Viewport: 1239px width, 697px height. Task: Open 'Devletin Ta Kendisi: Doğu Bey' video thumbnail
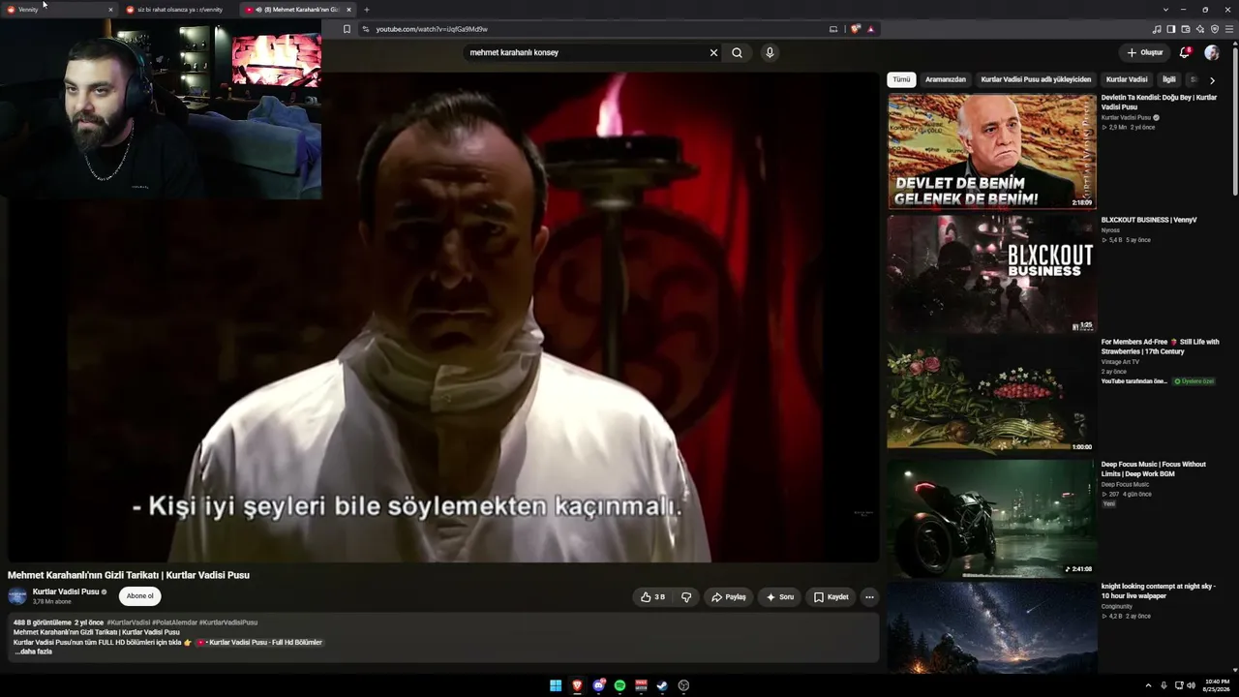pos(992,151)
